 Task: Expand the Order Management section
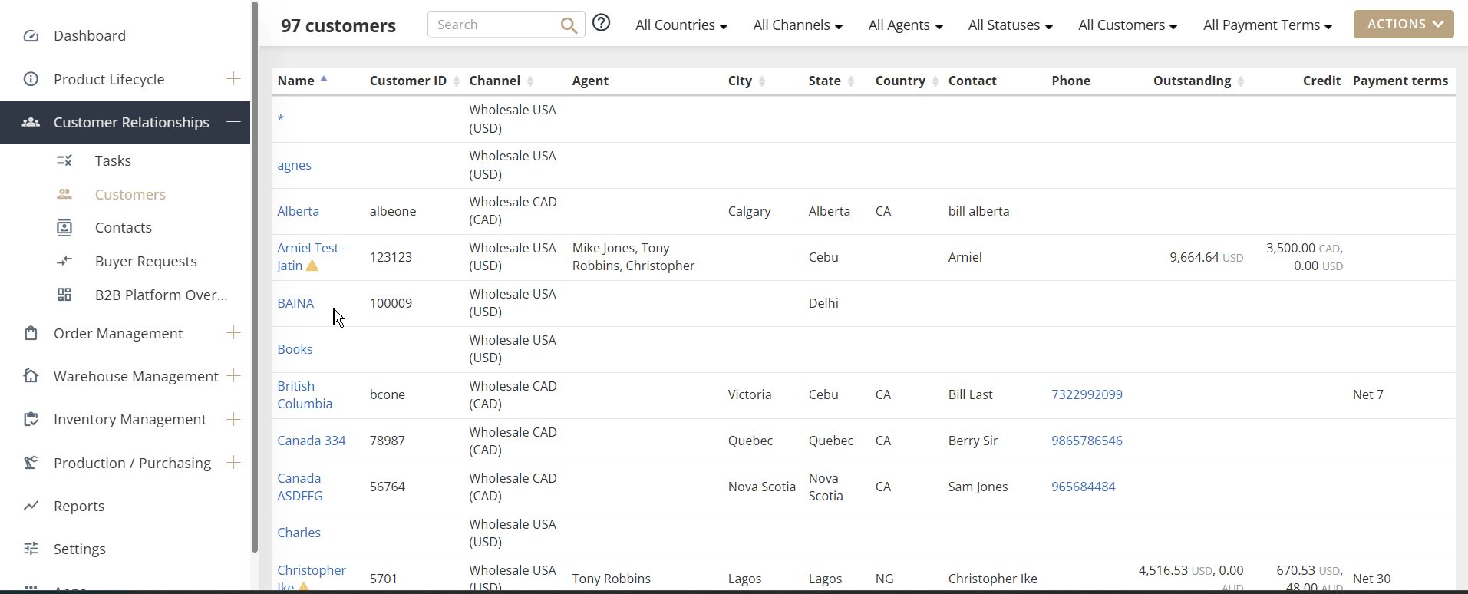[233, 332]
